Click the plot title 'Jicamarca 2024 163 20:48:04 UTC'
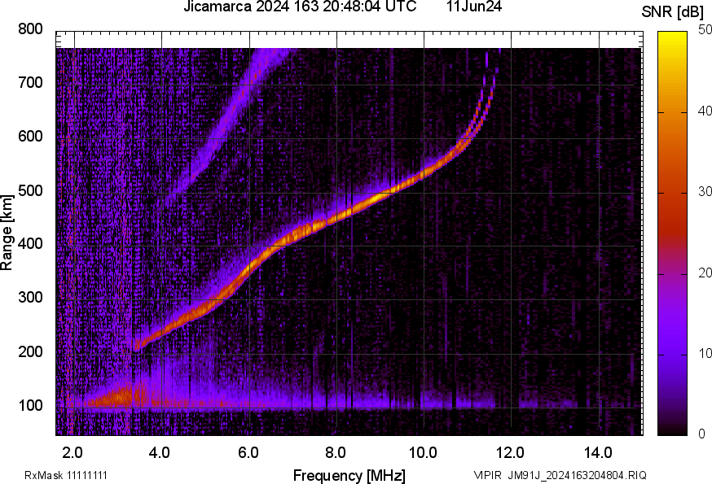 300,7
